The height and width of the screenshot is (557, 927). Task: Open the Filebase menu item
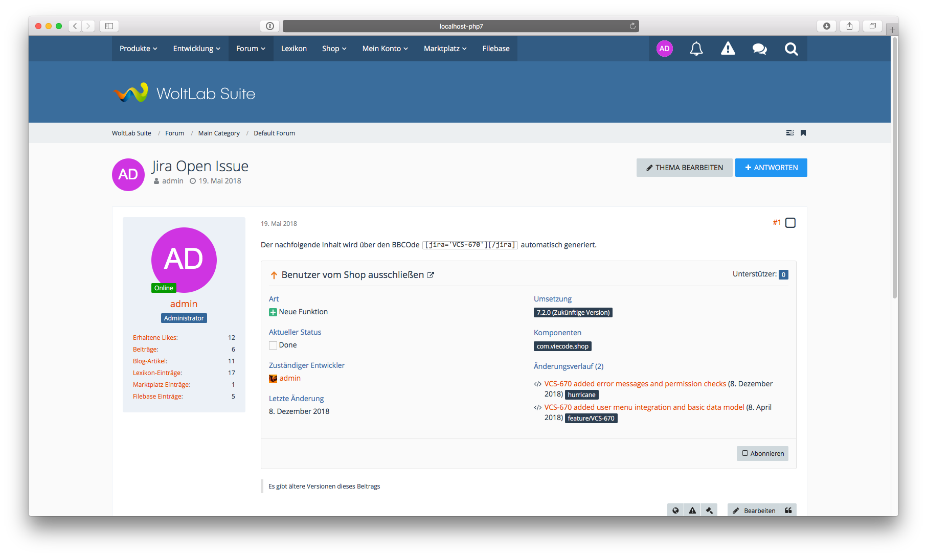point(495,49)
